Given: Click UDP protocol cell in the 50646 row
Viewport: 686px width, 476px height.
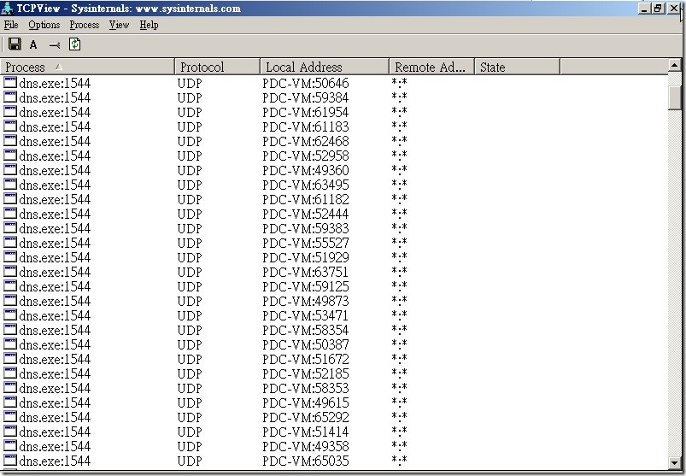Looking at the screenshot, I should pyautogui.click(x=190, y=83).
